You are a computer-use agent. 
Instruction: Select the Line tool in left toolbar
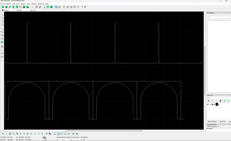coord(2,14)
